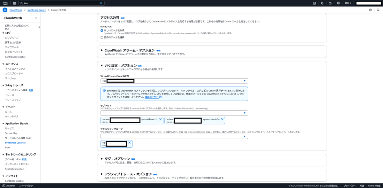Viewport: 383px width, 188px height.
Task: Open help using the question mark icon
Action: (x=330, y=3)
